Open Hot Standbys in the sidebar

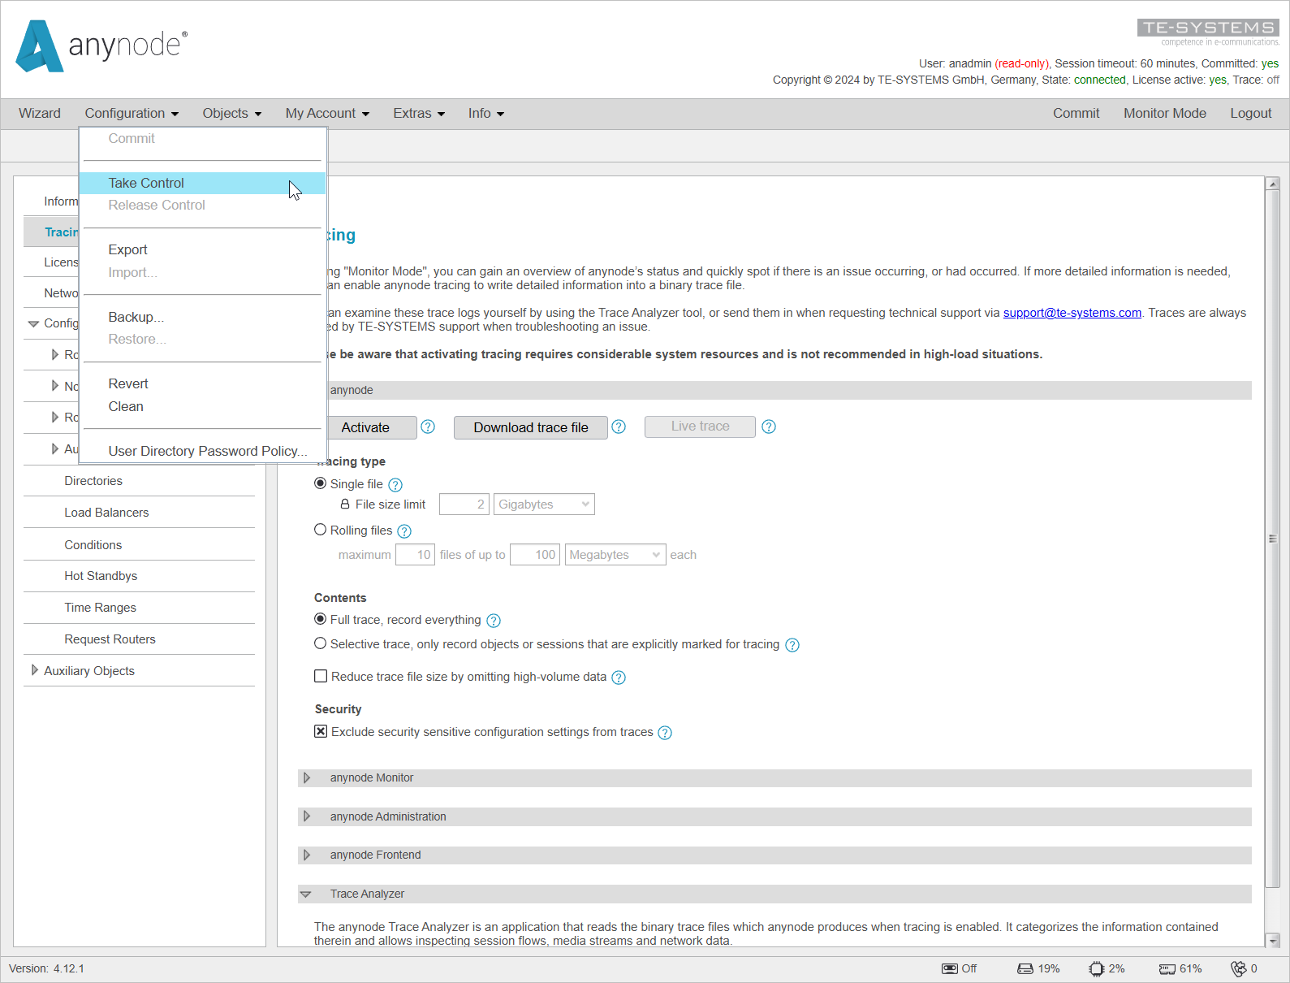[101, 576]
